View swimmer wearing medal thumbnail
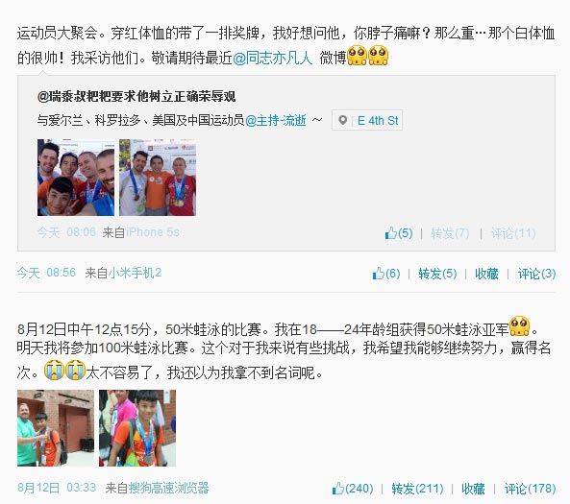 coord(137,428)
